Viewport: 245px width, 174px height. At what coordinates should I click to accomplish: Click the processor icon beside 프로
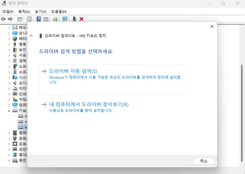15,144
